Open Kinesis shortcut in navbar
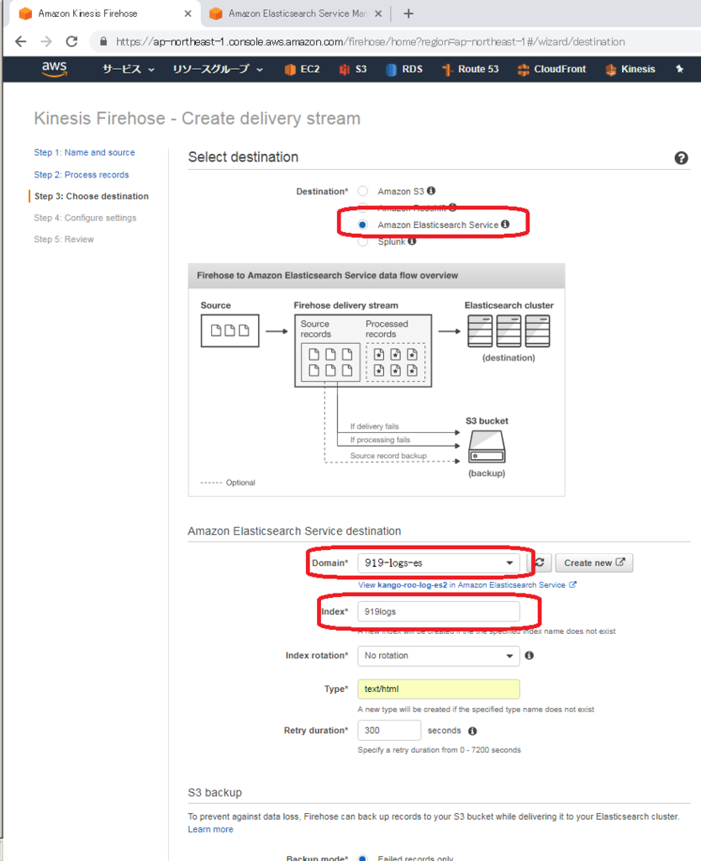Image resolution: width=701 pixels, height=861 pixels. tap(630, 69)
